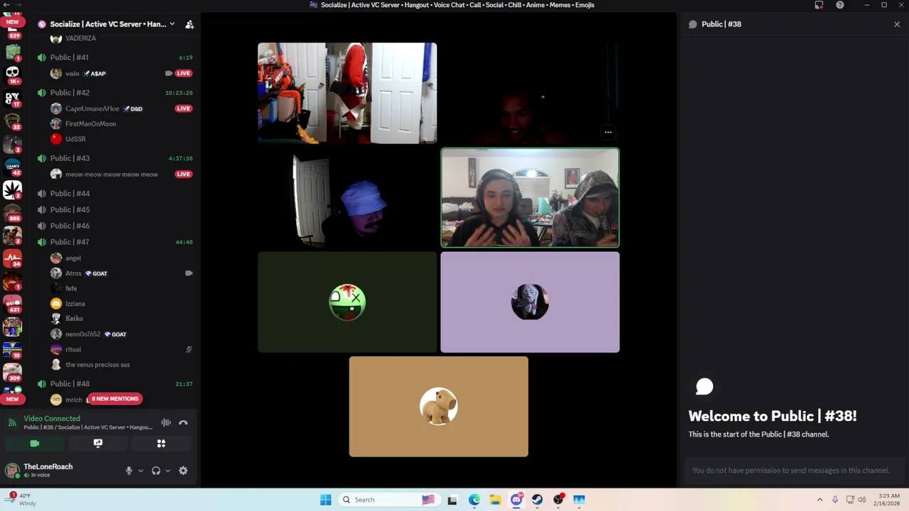
Task: Open server with cannabis leaf icon
Action: pos(12,189)
